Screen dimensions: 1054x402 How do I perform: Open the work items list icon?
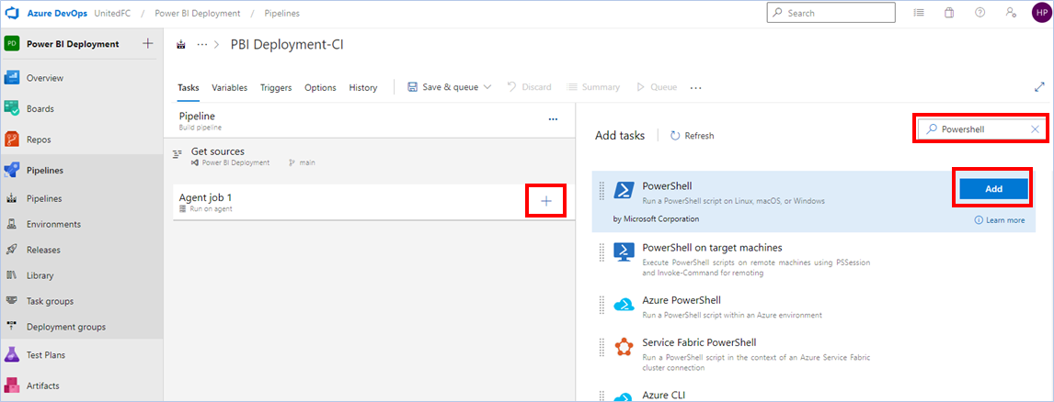coord(919,13)
